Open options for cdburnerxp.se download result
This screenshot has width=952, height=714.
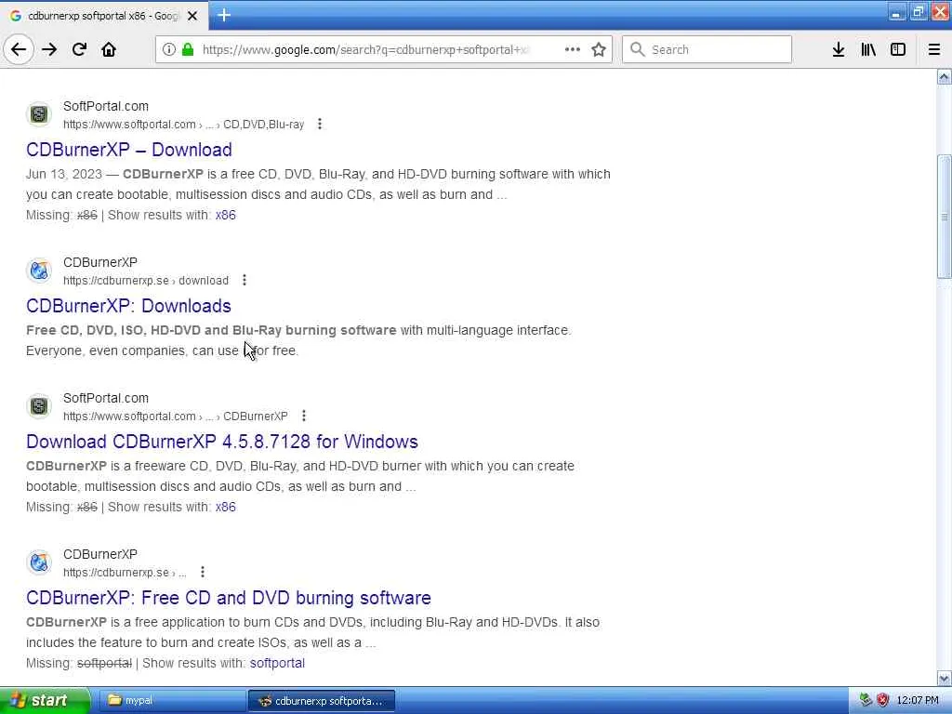245,280
